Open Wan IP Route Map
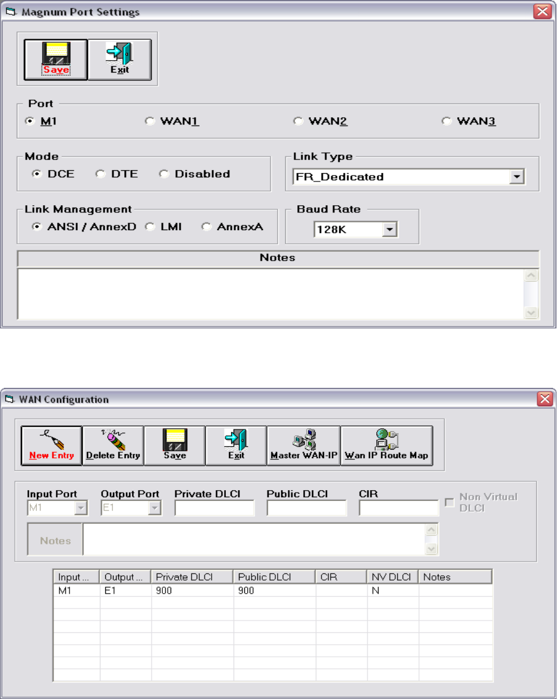 [x=387, y=446]
